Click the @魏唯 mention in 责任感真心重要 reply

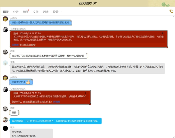[15, 45]
